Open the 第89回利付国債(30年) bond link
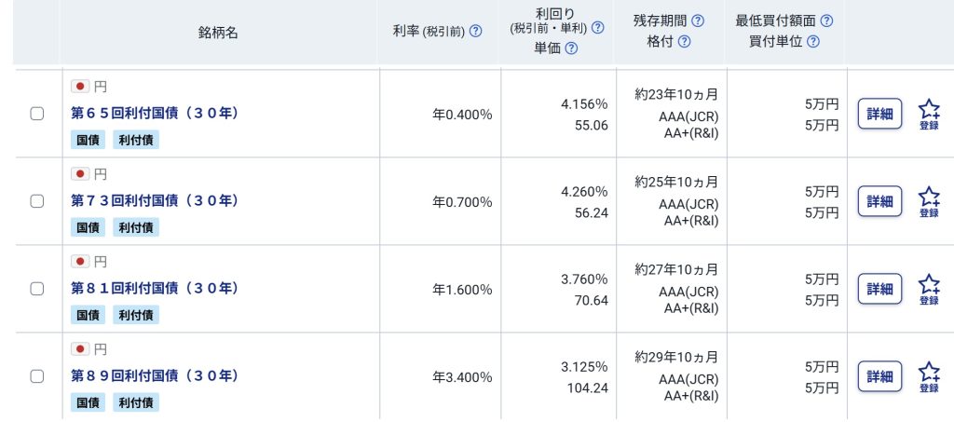 [155, 375]
